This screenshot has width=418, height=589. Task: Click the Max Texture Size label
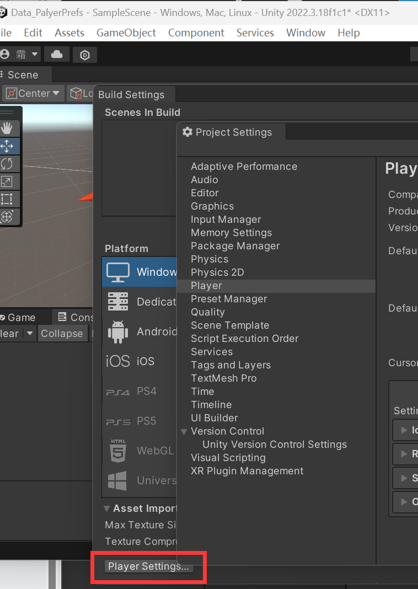pyautogui.click(x=141, y=525)
